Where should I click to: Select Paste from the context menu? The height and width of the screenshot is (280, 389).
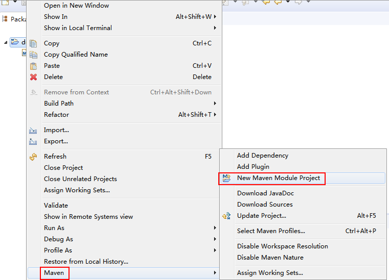point(124,66)
